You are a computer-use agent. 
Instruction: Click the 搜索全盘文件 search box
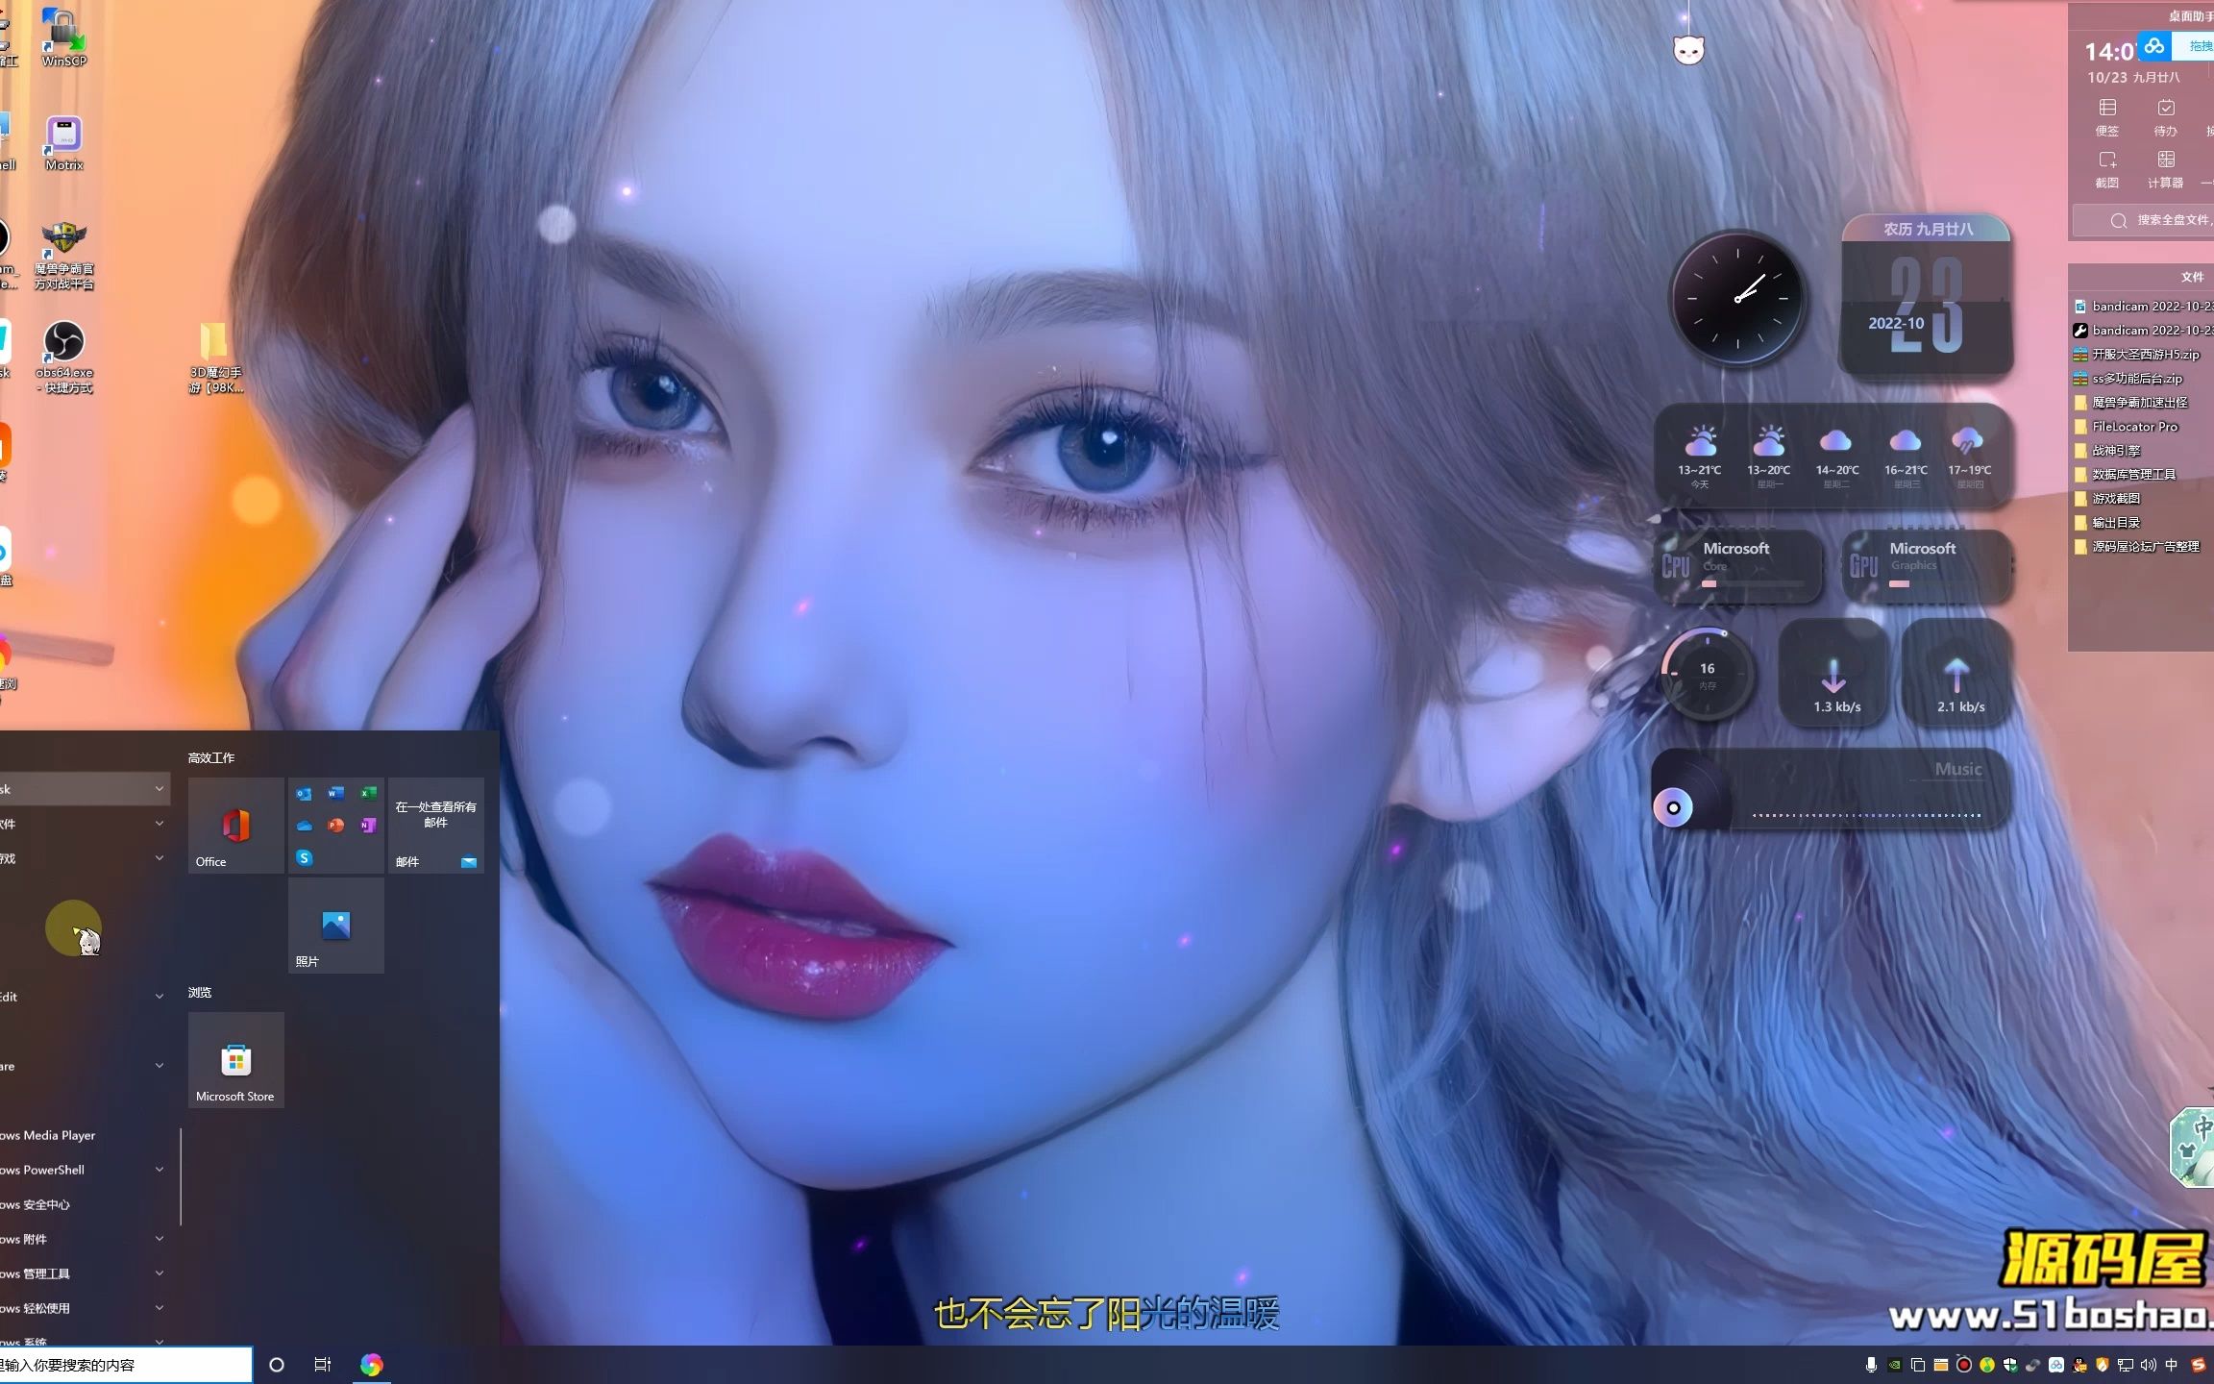(2144, 220)
